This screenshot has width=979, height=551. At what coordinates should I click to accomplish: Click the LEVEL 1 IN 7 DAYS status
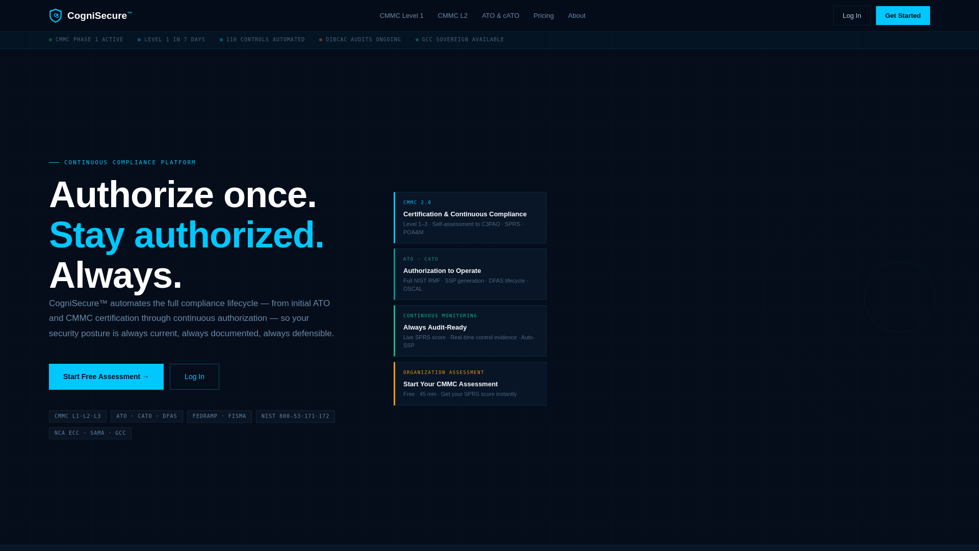click(x=171, y=40)
